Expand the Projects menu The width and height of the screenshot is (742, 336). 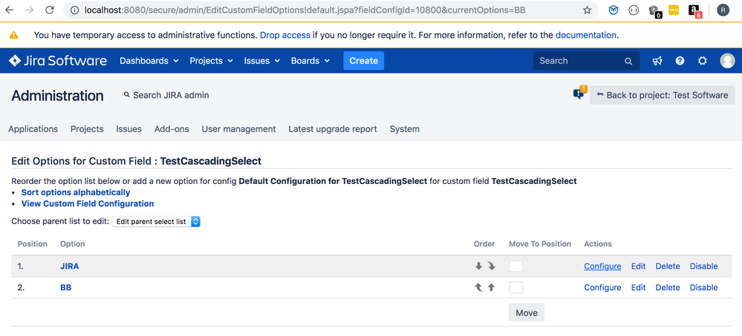(x=212, y=61)
